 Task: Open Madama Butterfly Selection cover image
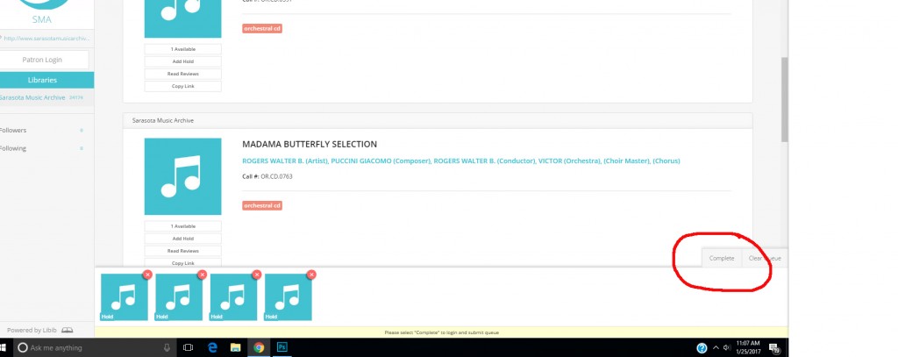coord(182,176)
